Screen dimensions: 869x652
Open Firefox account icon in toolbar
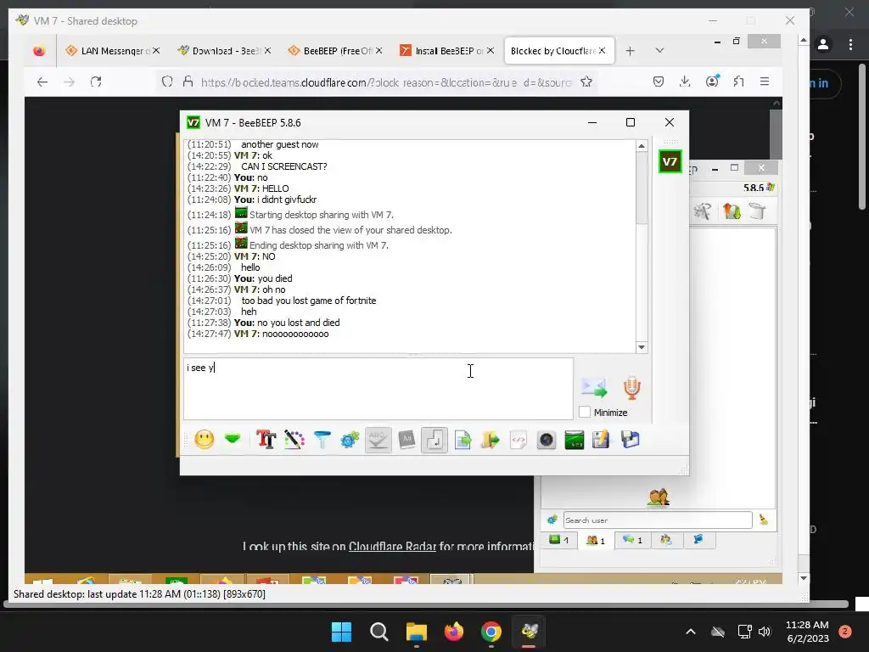(x=712, y=82)
